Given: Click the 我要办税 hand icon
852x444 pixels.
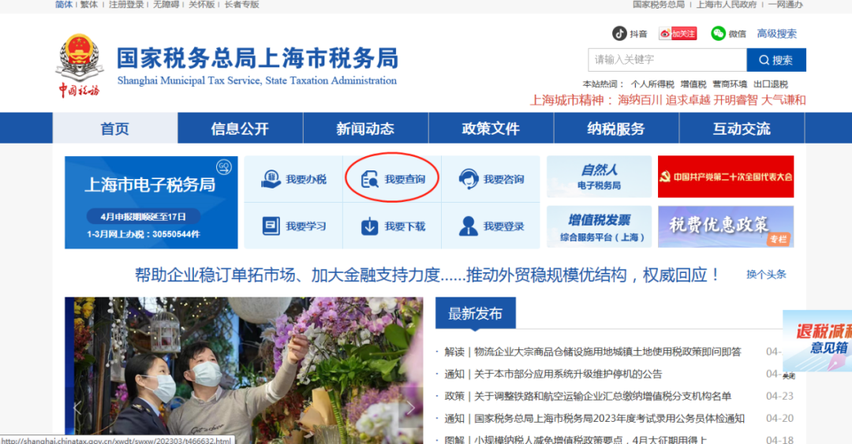Looking at the screenshot, I should pos(271,179).
